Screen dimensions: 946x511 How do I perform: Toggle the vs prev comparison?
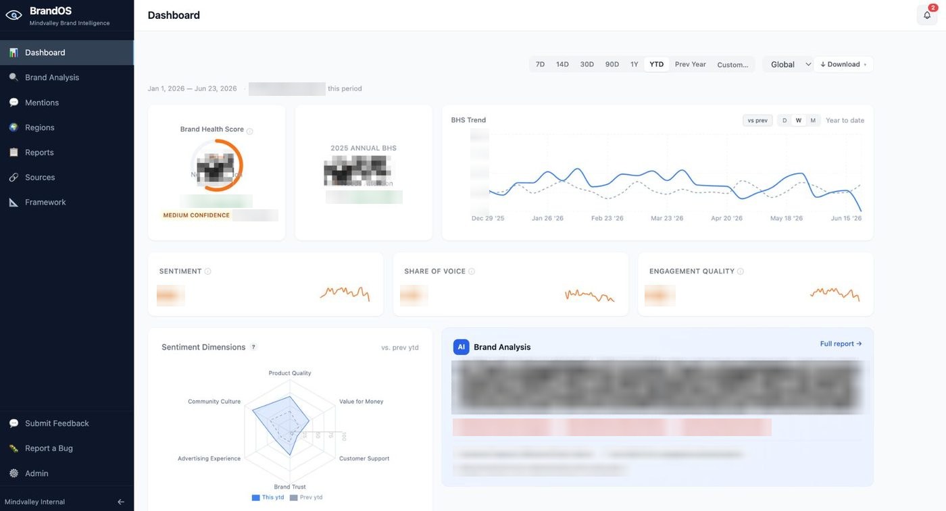[x=757, y=120]
